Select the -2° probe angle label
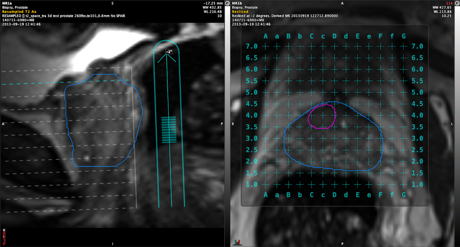Viewport: 460px width, 247px height. (169, 51)
